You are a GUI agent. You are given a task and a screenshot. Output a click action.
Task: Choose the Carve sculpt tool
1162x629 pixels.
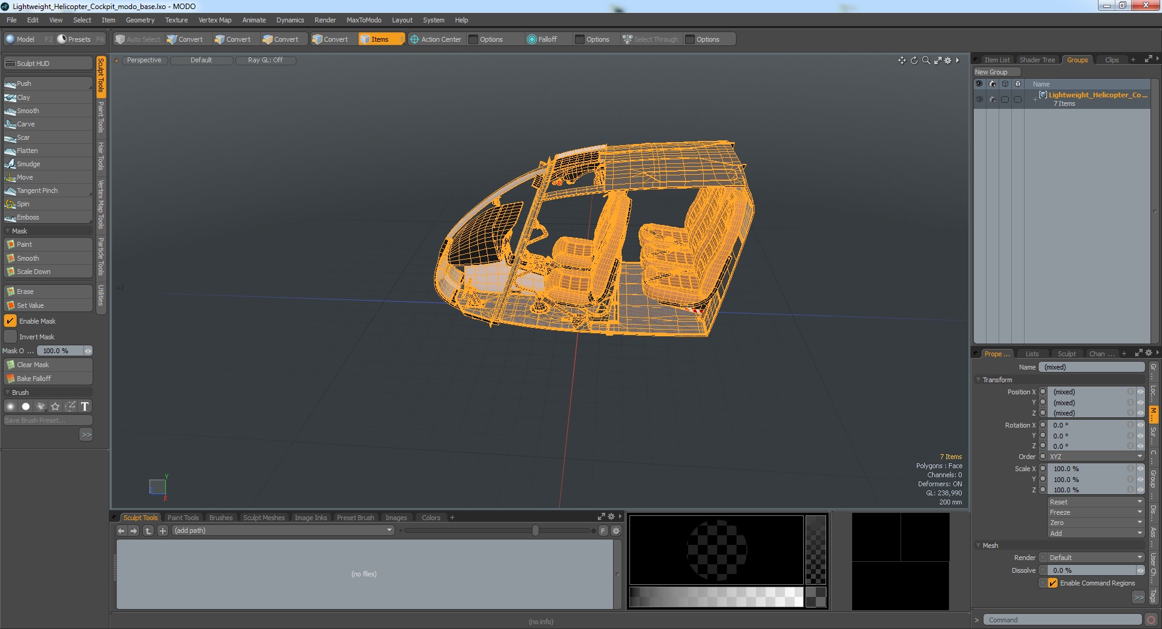[48, 124]
